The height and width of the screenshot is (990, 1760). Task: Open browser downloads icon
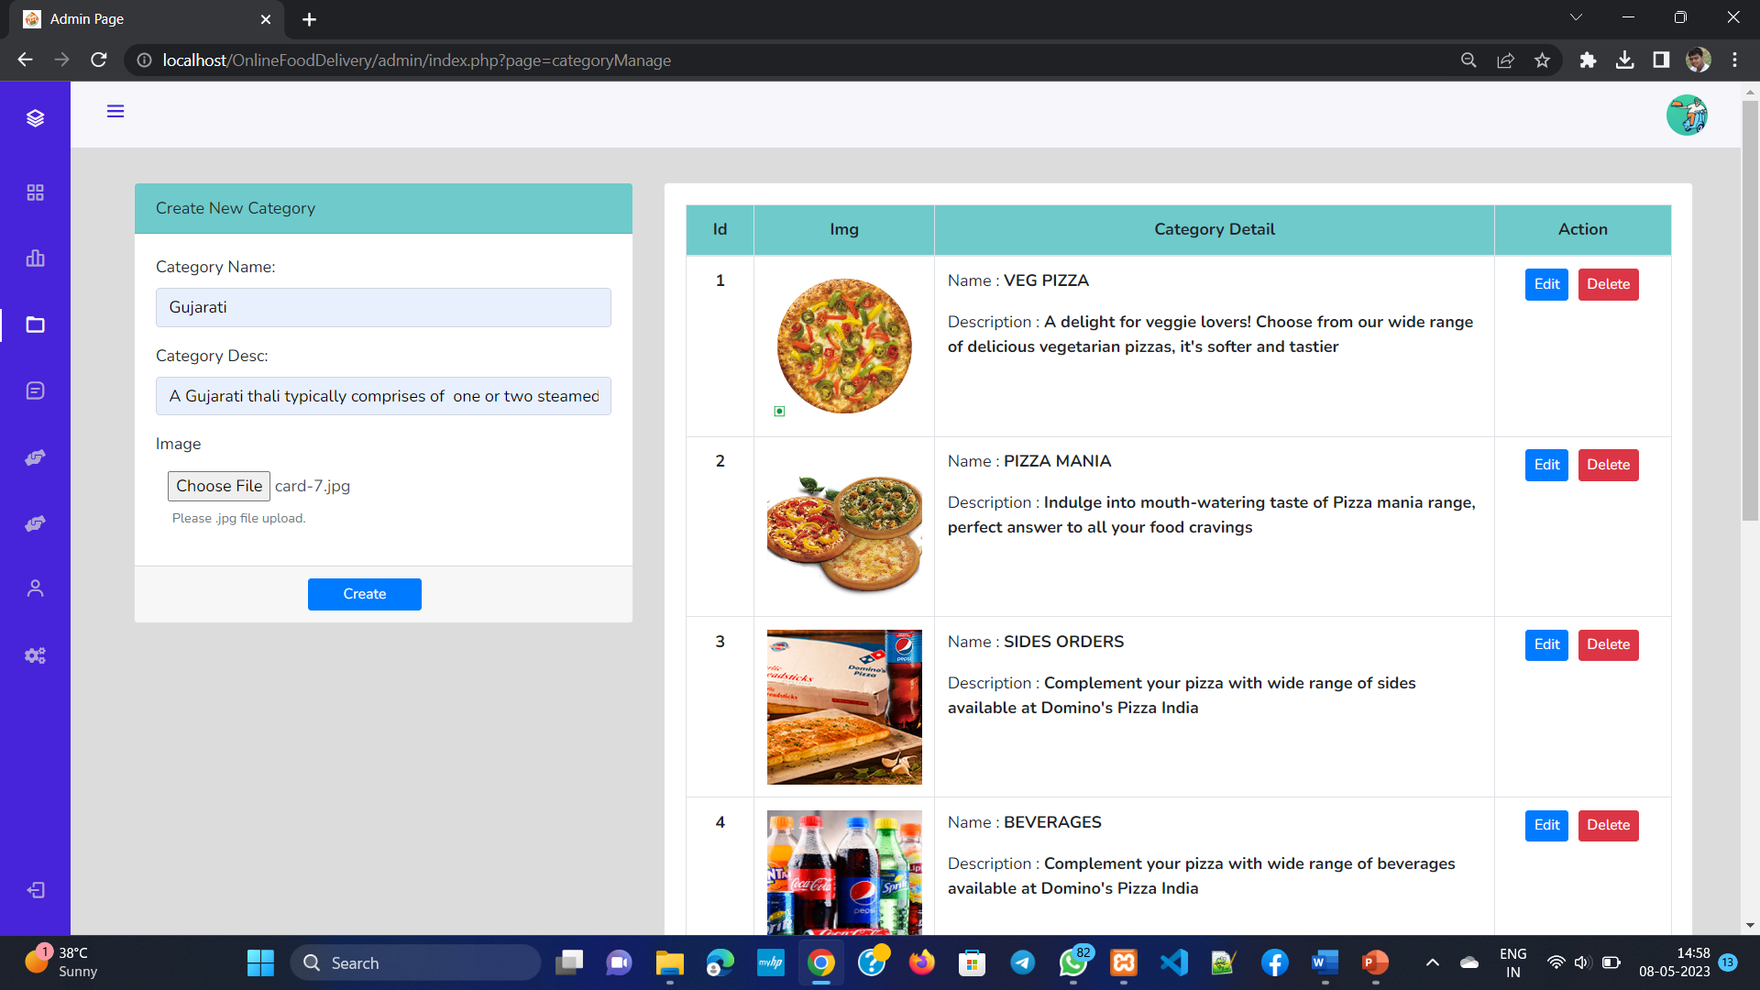(1624, 60)
